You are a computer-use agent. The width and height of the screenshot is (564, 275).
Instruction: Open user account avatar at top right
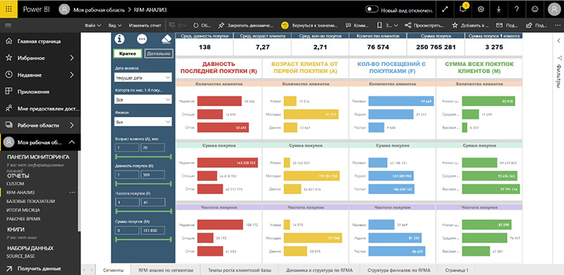tap(554, 9)
